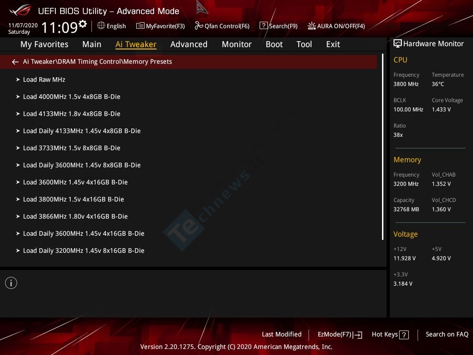The image size is (473, 355).
Task: Click CPU temperature value 36°C
Action: (x=438, y=84)
